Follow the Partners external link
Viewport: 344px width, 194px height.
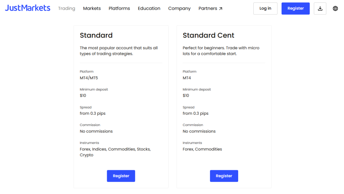210,8
